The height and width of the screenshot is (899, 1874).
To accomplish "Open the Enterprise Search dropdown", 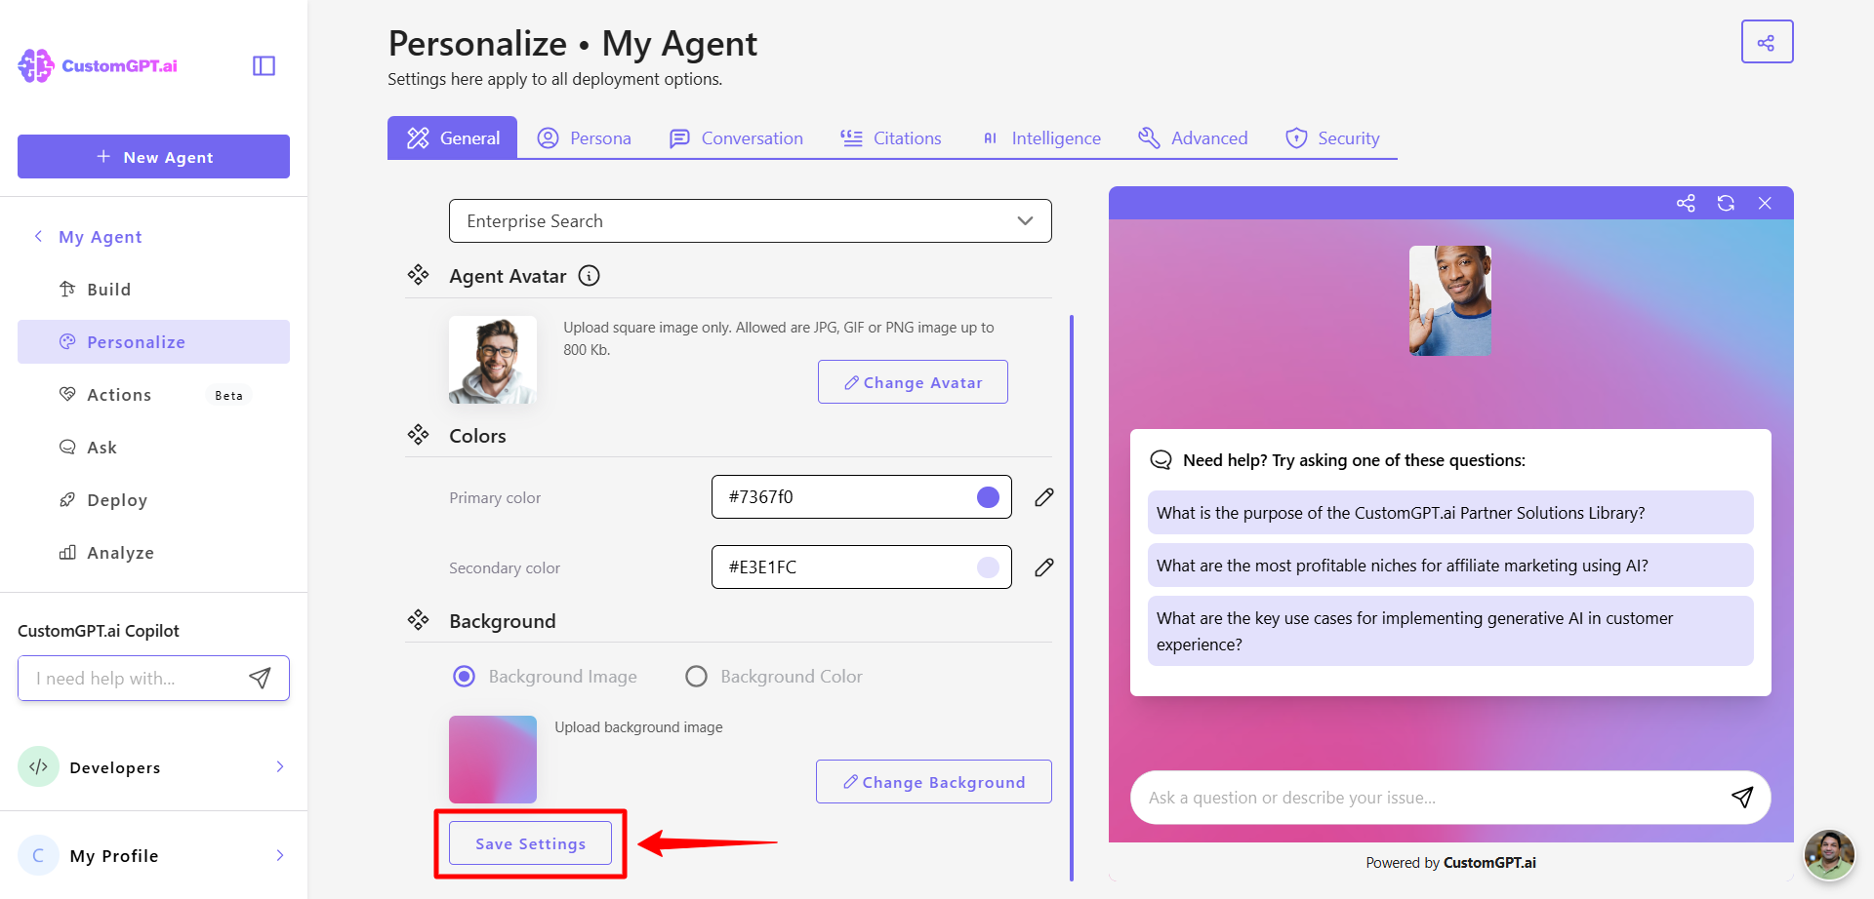I will (x=750, y=220).
